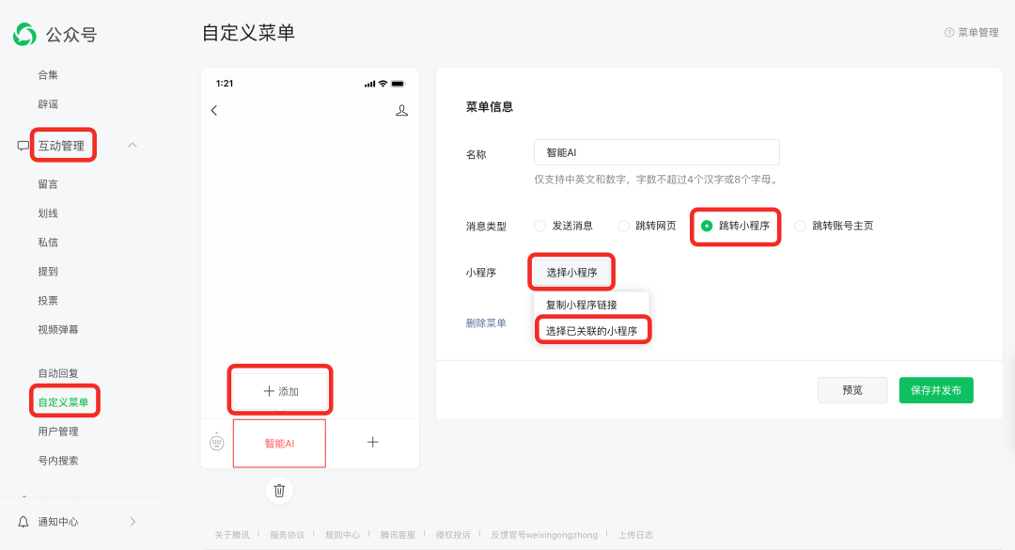
Task: Choose 复制小程序链接 from the dropdown
Action: [582, 305]
